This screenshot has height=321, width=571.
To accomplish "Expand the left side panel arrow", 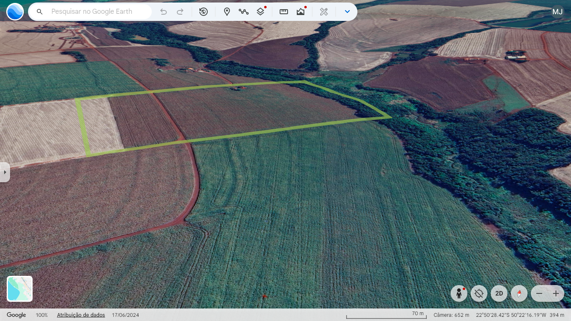I will 5,172.
